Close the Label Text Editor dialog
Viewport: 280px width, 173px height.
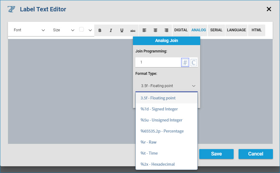tap(269, 9)
